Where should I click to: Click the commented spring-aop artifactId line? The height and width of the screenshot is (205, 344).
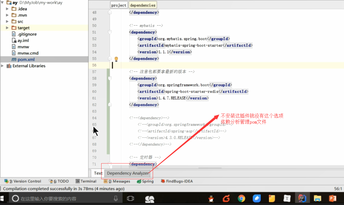point(182,131)
